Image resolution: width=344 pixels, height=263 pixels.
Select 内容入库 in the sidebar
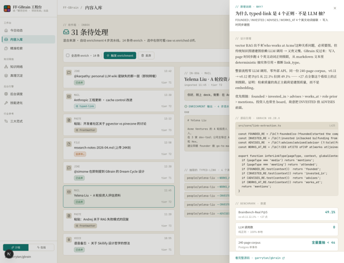click(x=29, y=39)
